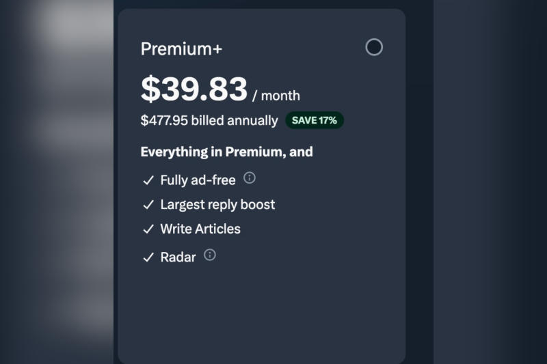The image size is (547, 364).
Task: Click the '/ month' label
Action: click(x=276, y=96)
